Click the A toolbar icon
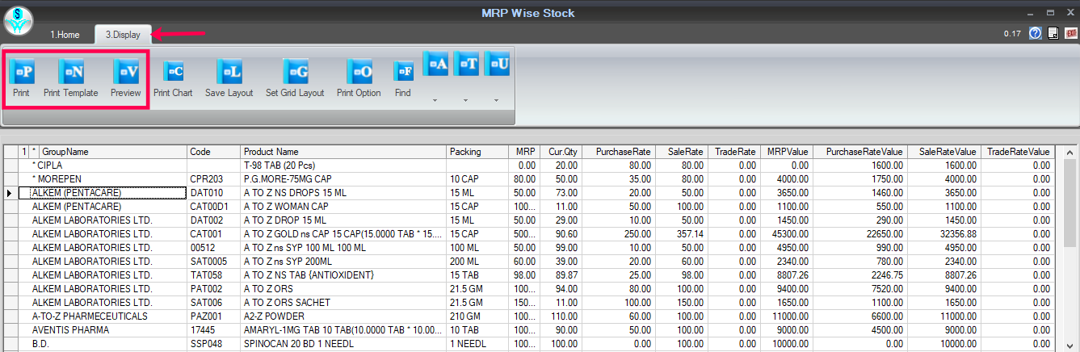1080x352 pixels. coord(435,63)
